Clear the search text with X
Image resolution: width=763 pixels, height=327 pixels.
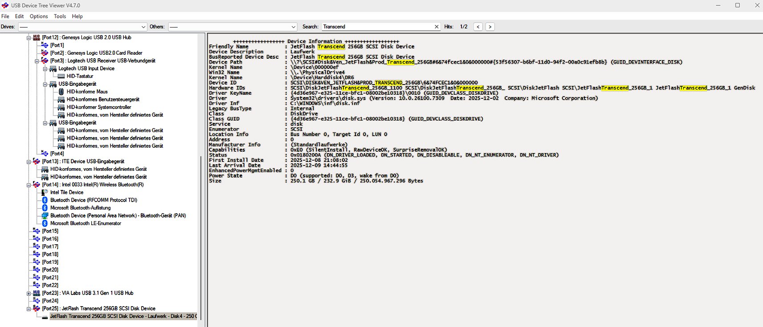(437, 27)
